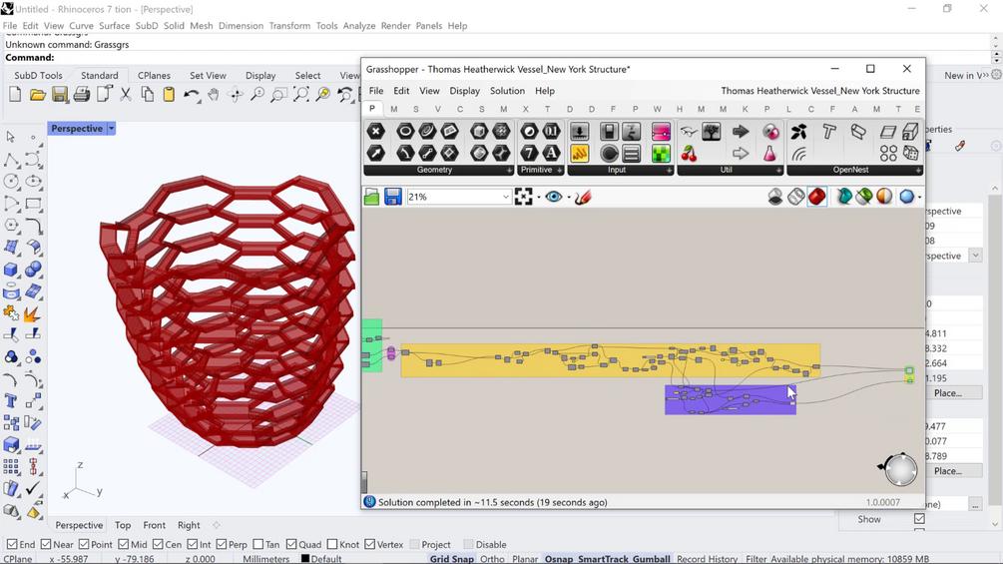The height and width of the screenshot is (564, 1003).
Task: Expand the Geometry panel component list
Action: (509, 170)
